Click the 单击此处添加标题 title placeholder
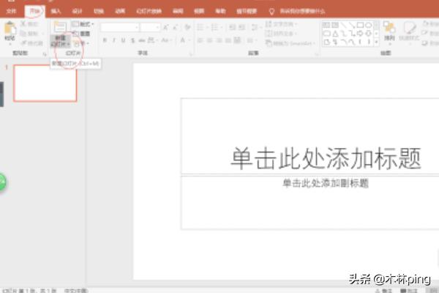Screen dimensions: 439x293 click(x=326, y=158)
